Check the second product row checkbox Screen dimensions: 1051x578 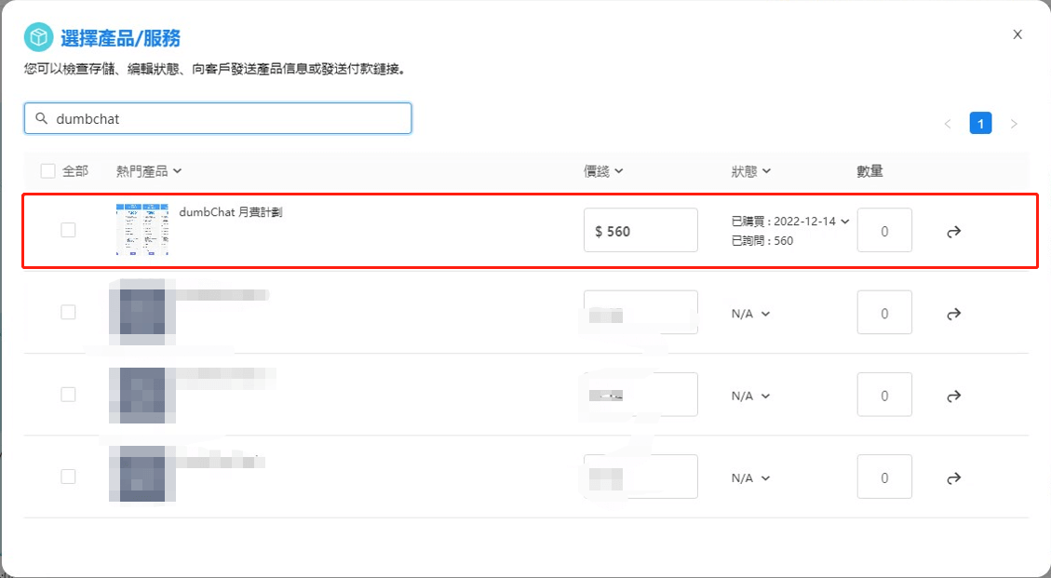click(x=68, y=312)
